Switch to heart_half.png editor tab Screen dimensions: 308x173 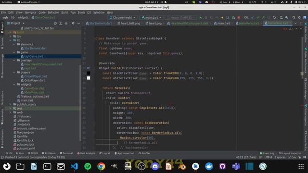130,23
